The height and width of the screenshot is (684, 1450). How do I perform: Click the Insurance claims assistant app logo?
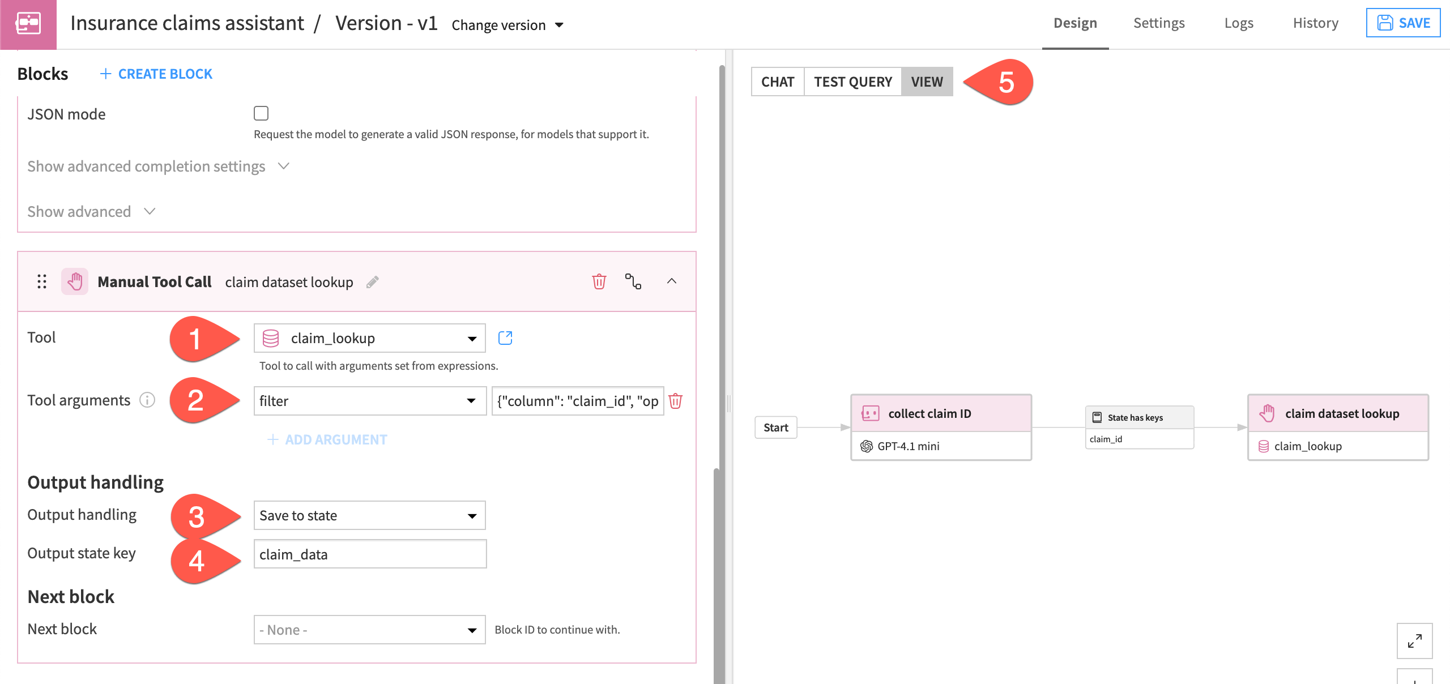[x=28, y=24]
